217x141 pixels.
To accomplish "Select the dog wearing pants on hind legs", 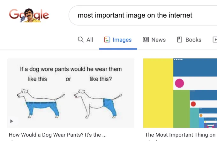I will (98, 104).
